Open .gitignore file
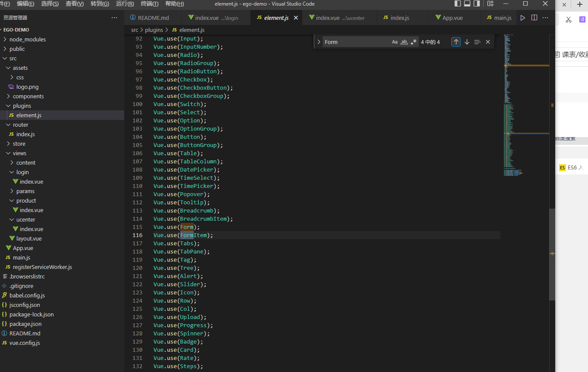The height and width of the screenshot is (372, 588). point(62,286)
